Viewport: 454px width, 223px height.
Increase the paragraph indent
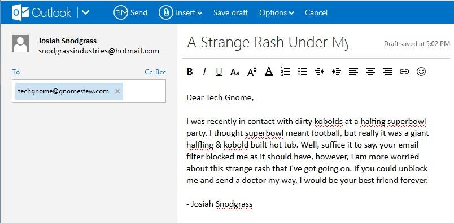point(337,72)
